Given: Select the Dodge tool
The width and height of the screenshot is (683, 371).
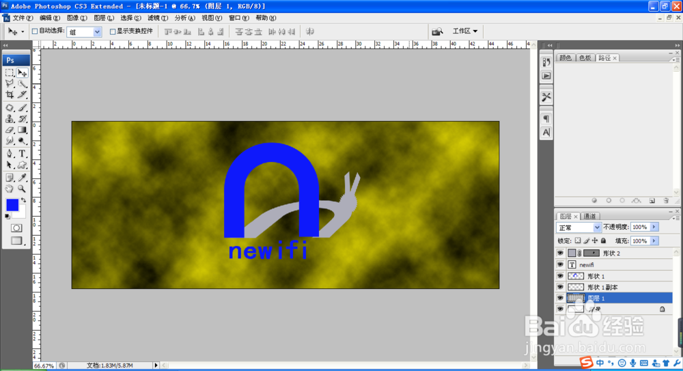Looking at the screenshot, I should click(x=23, y=141).
